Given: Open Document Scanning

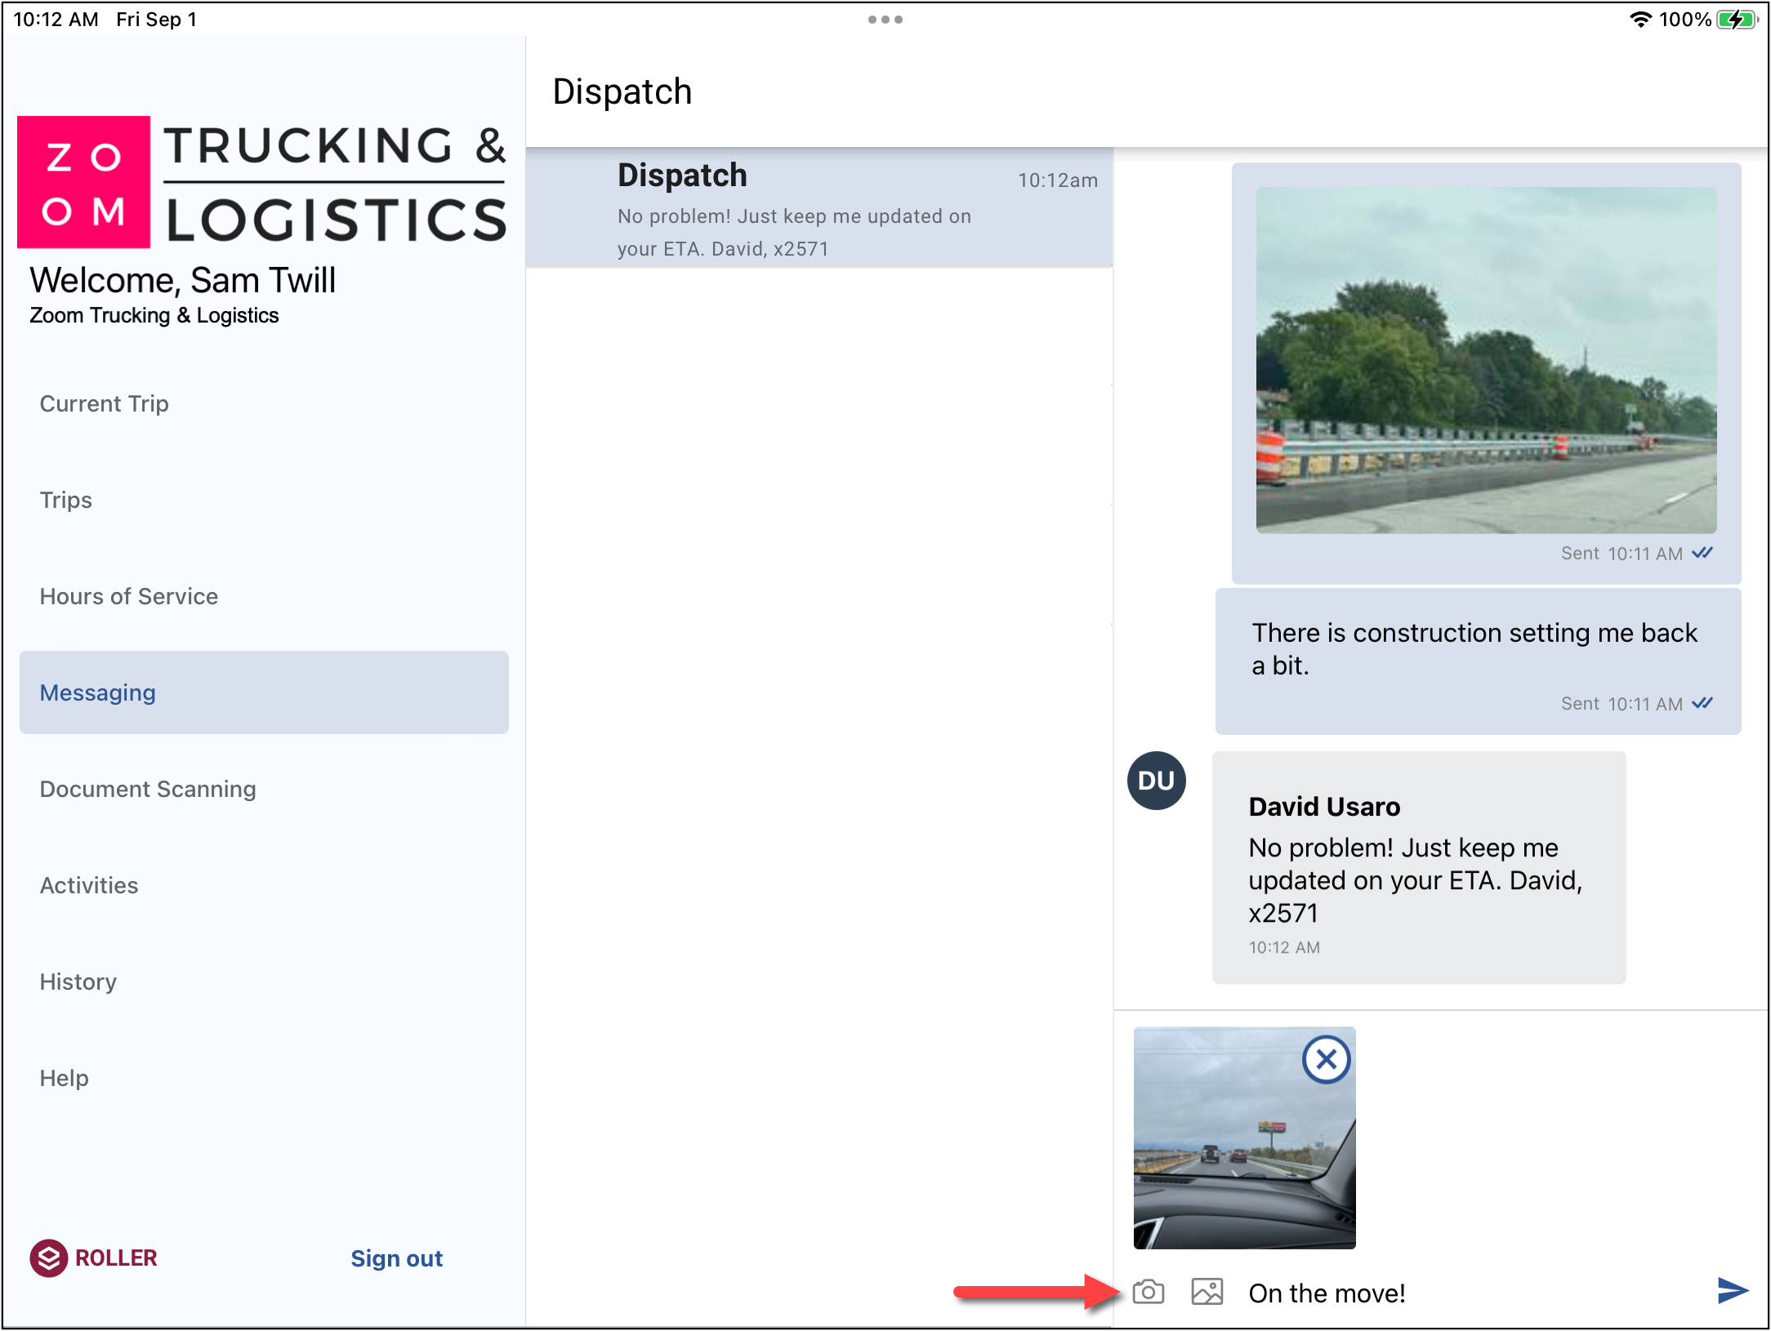Looking at the screenshot, I should click(148, 789).
